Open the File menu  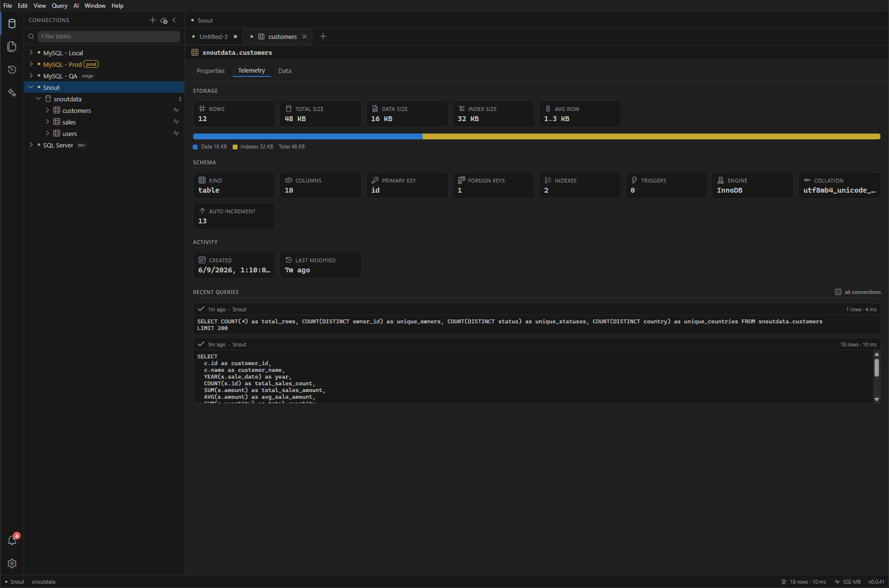pos(8,6)
